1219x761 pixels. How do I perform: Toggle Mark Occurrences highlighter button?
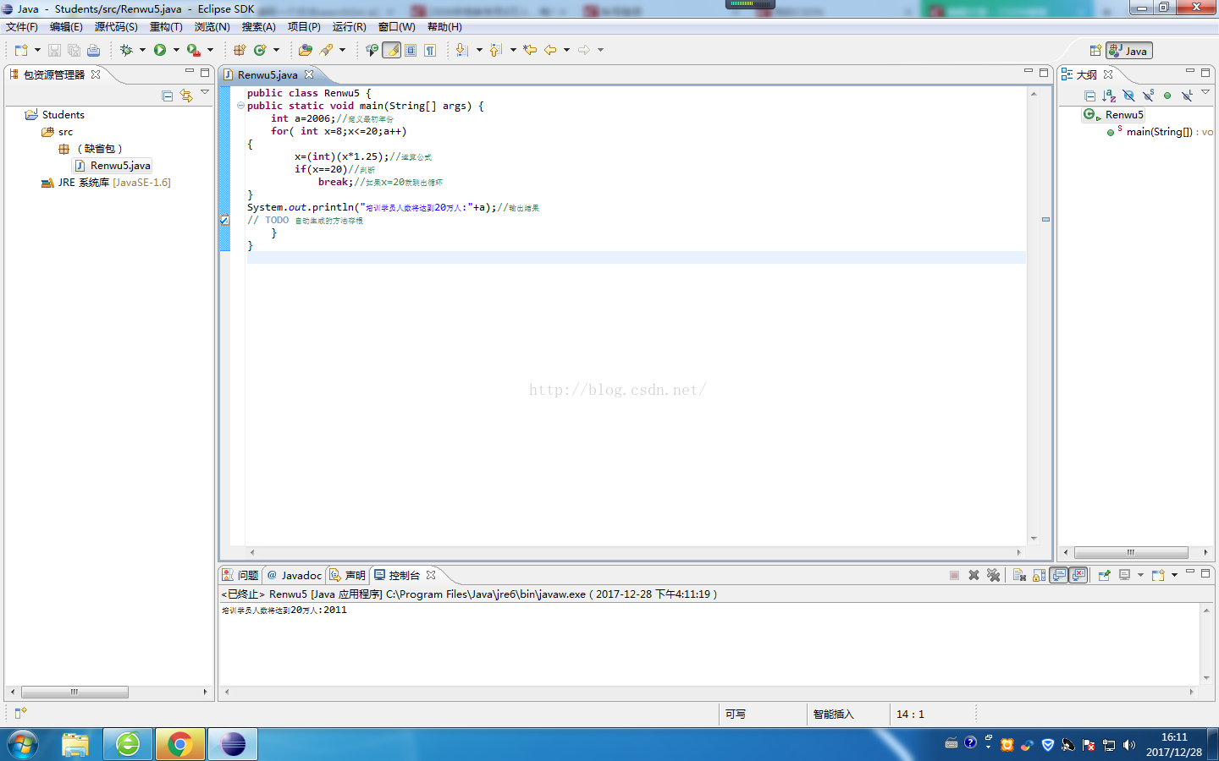coord(391,50)
